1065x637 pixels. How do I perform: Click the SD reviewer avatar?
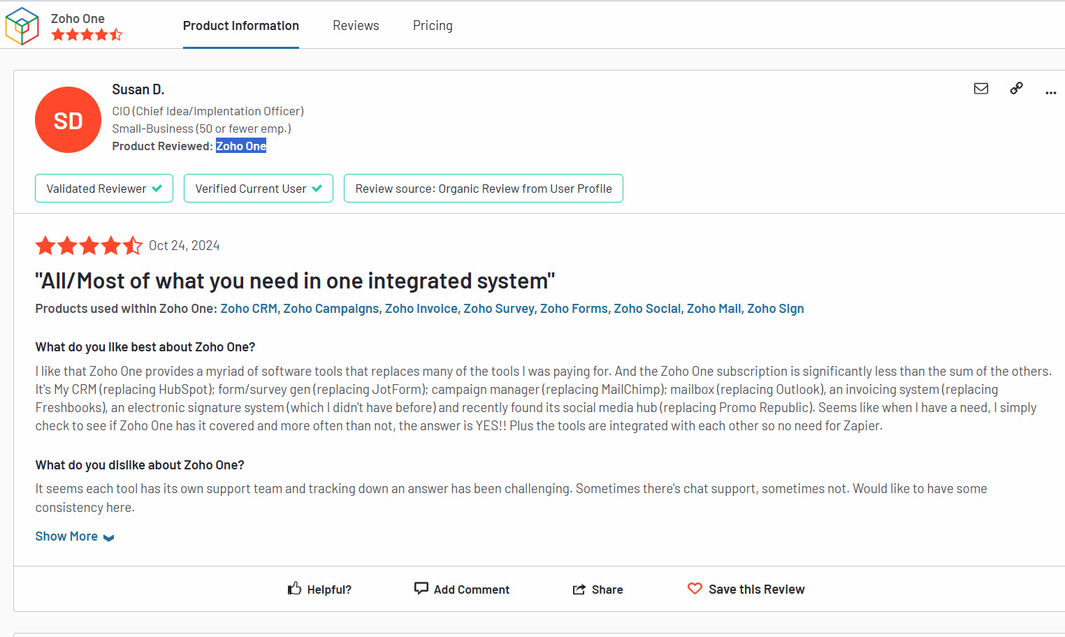point(68,120)
